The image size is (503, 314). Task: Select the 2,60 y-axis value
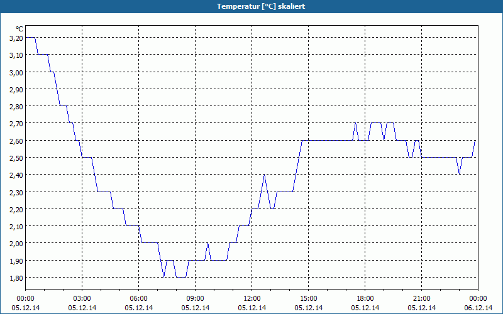(16, 141)
